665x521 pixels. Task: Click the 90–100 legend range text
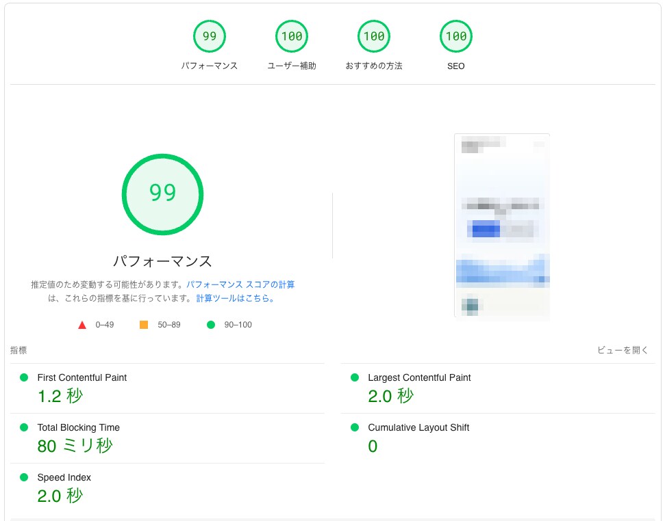238,325
